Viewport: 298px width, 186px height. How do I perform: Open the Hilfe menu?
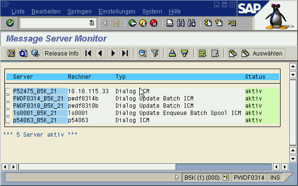coord(175,12)
